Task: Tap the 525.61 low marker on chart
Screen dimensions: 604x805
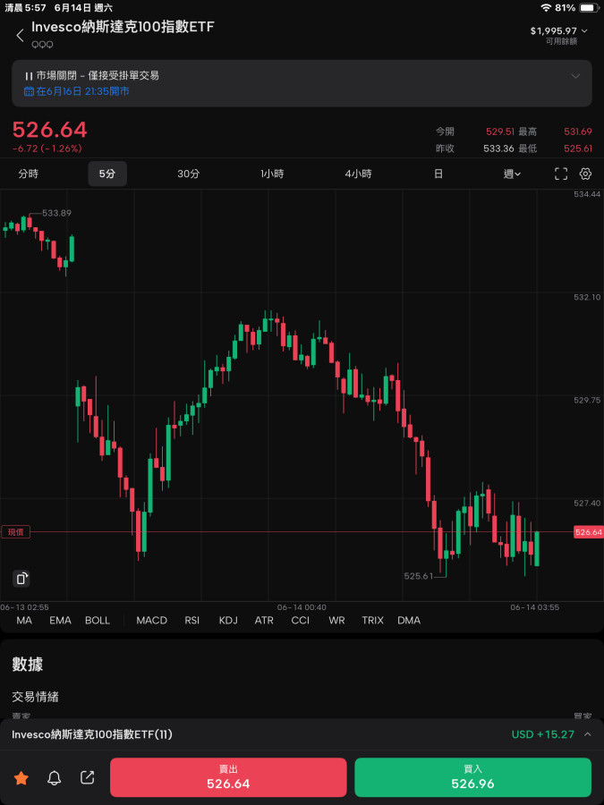Action: (x=419, y=576)
